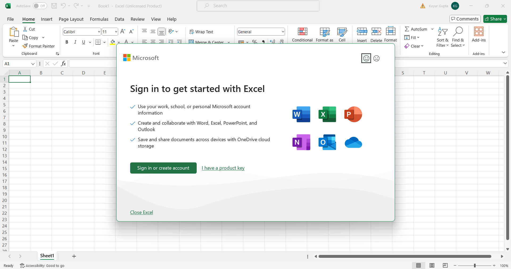Switch to the Formulas tab
This screenshot has height=269, width=511.
click(x=99, y=19)
